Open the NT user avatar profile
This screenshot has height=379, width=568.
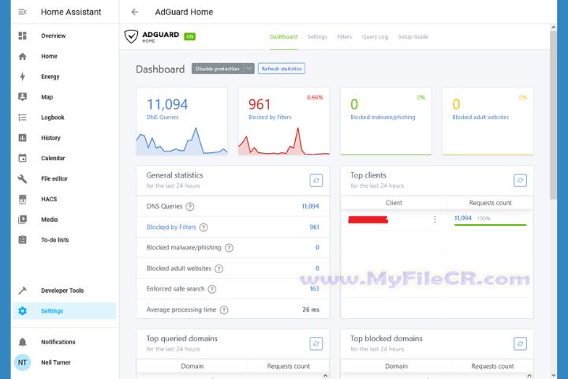pyautogui.click(x=22, y=362)
